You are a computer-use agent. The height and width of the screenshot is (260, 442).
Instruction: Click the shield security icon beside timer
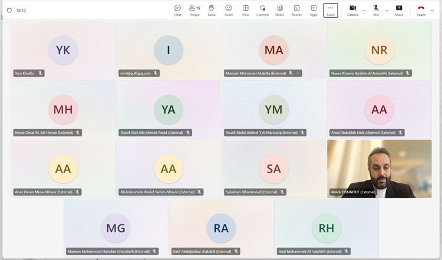[9, 11]
